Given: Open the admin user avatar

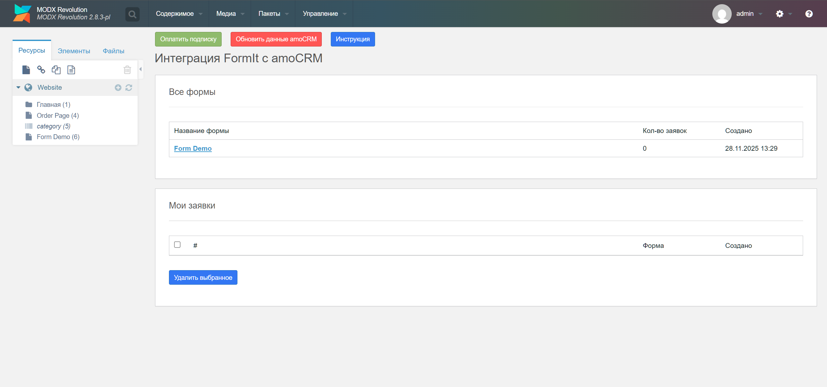Looking at the screenshot, I should 722,14.
